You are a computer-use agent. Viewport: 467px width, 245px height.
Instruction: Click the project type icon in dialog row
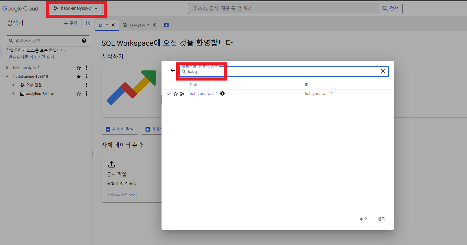point(182,94)
